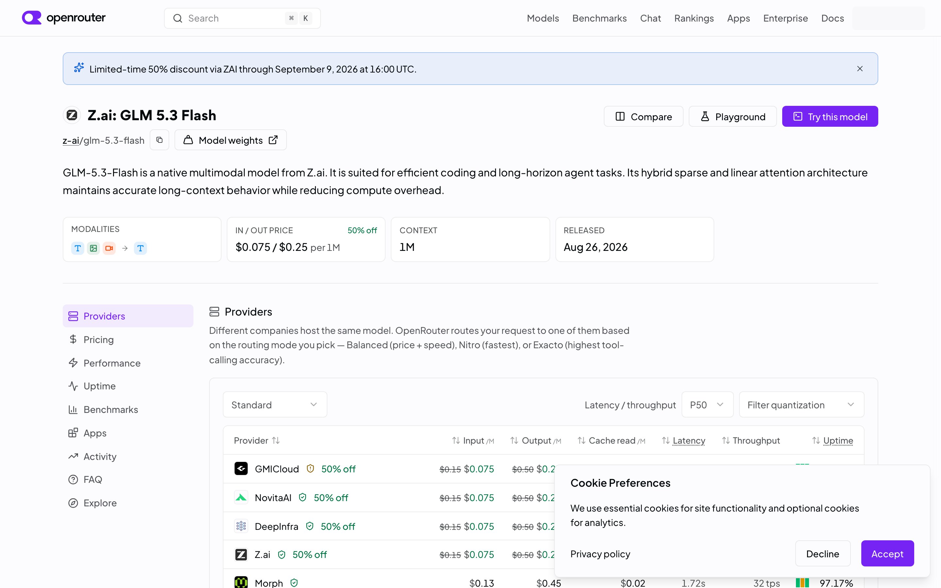Decline cookies in the Cookie Preferences dialog
This screenshot has width=941, height=588.
823,553
